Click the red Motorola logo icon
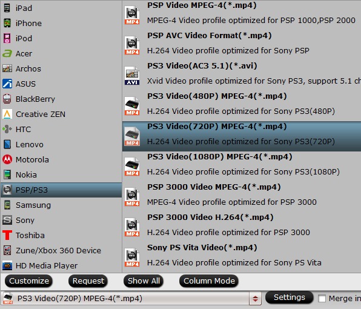The height and width of the screenshot is (309, 361). point(7,159)
